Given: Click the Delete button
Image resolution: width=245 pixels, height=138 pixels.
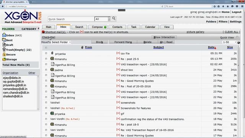Looking at the screenshot, I should tap(147, 42).
